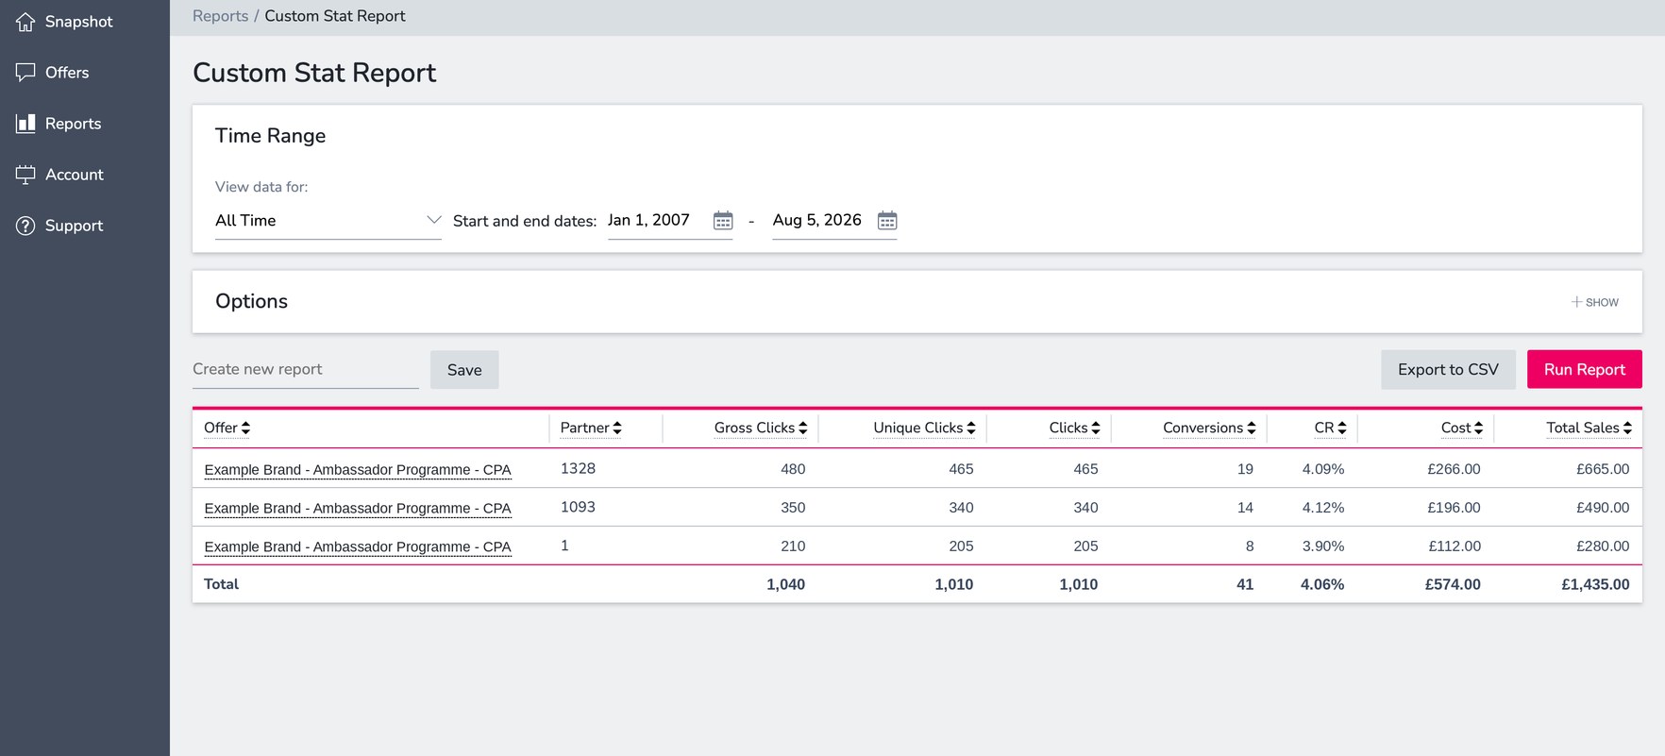Open Reports breadcrumb link

[220, 16]
